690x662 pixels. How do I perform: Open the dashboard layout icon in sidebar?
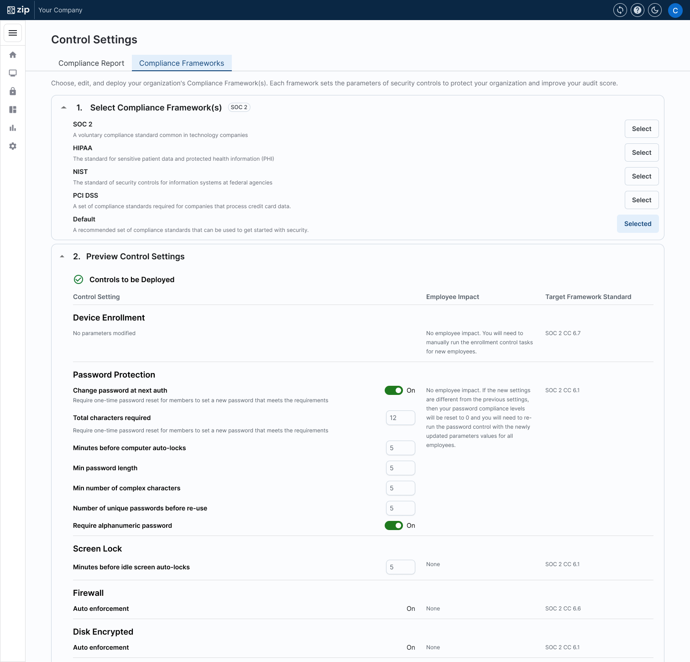[x=13, y=110]
